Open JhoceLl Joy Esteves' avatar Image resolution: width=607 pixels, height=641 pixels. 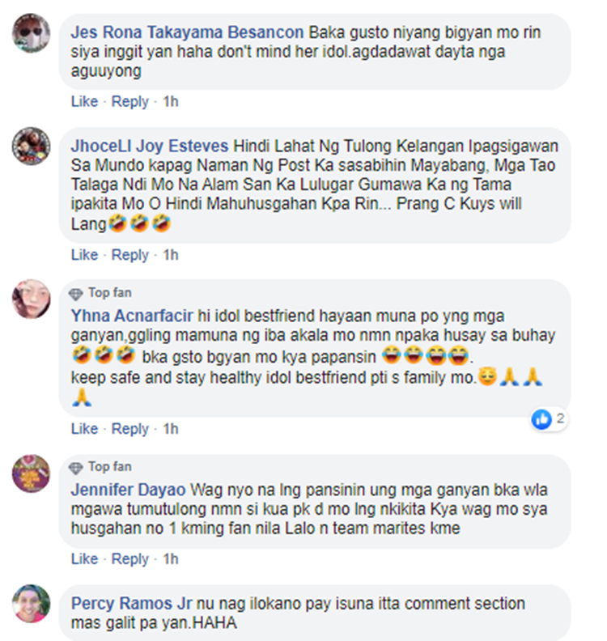(31, 146)
